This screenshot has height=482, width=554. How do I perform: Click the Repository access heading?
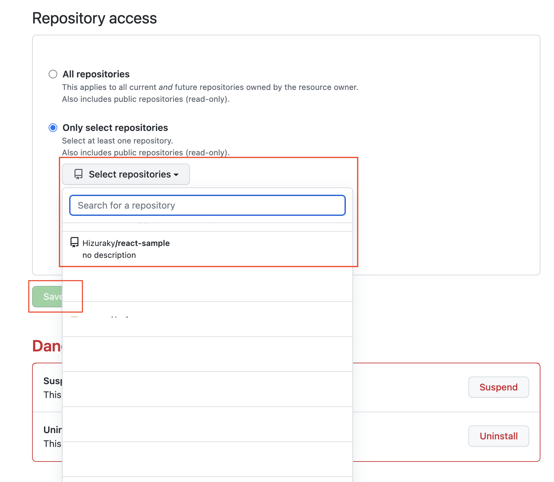point(94,18)
